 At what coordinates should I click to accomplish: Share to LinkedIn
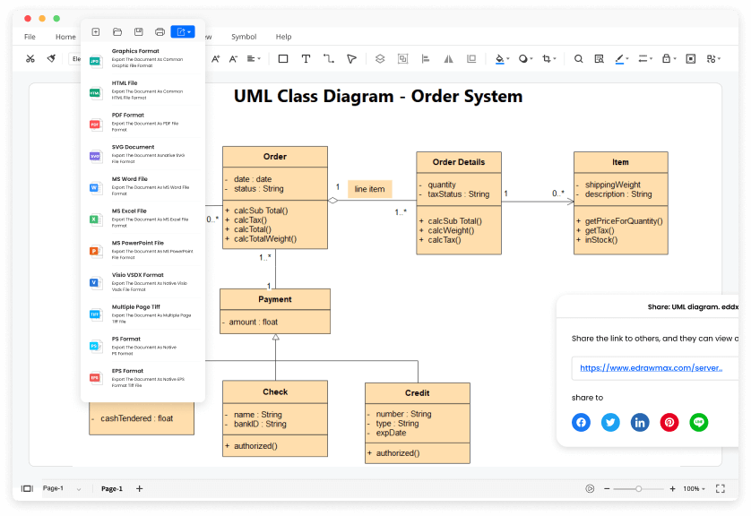point(640,422)
